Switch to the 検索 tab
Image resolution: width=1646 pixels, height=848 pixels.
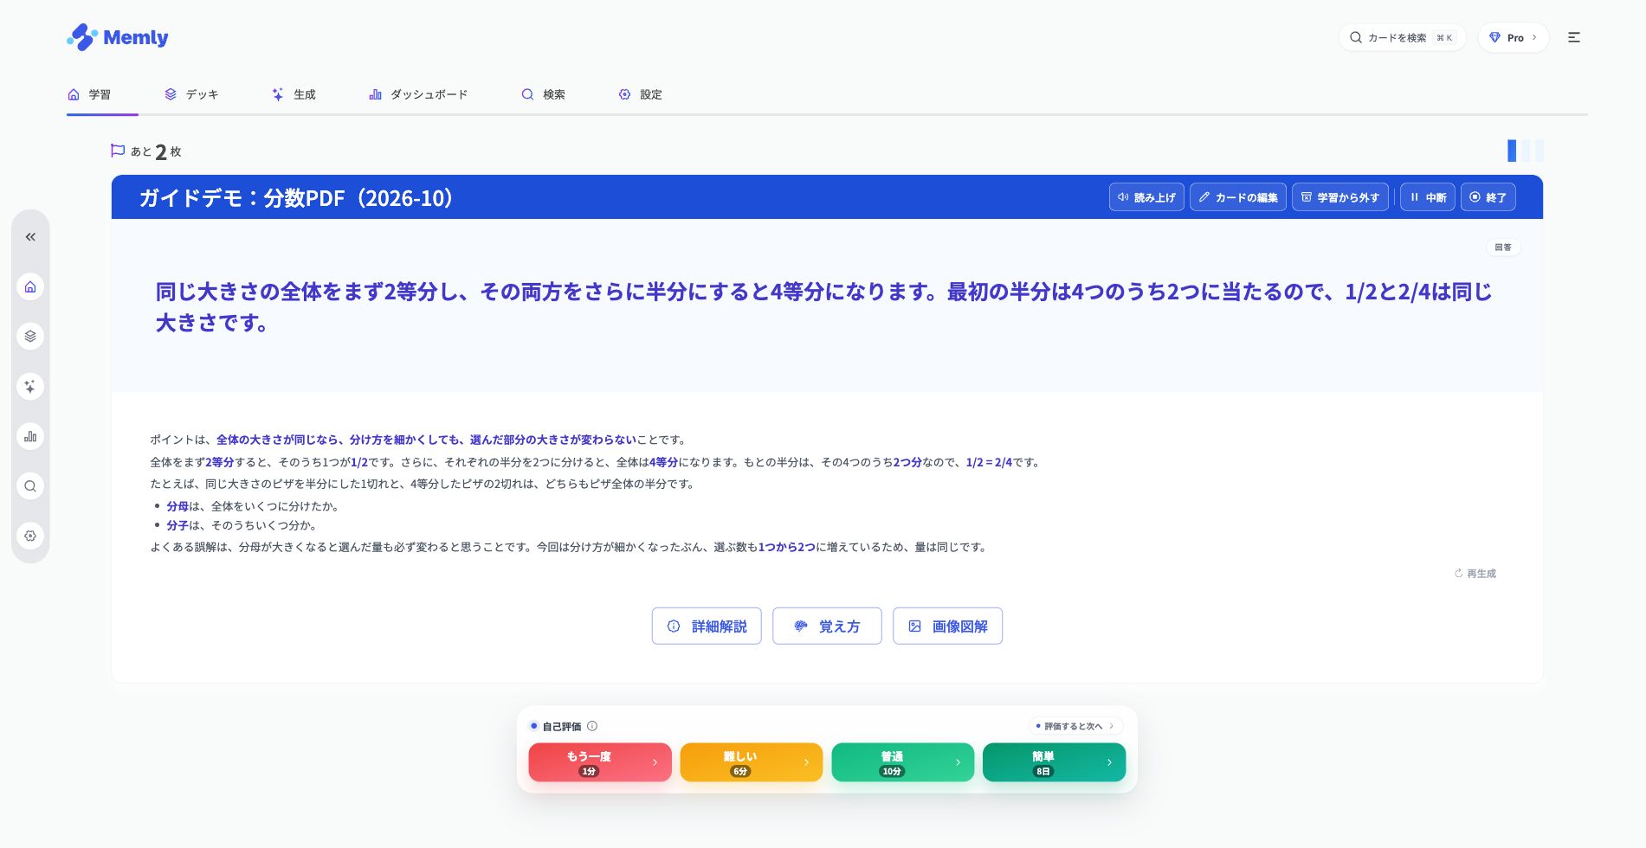click(543, 94)
